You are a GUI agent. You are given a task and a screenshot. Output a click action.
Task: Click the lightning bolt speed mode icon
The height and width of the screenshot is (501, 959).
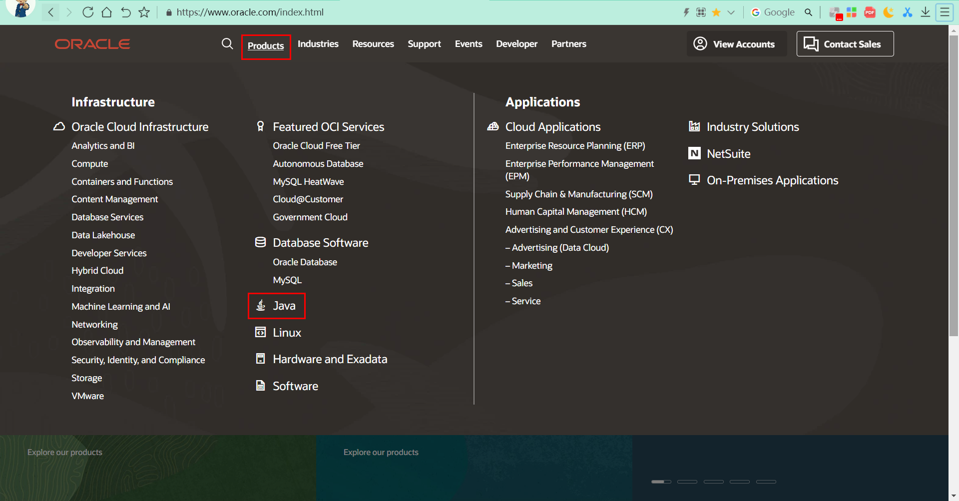point(686,12)
